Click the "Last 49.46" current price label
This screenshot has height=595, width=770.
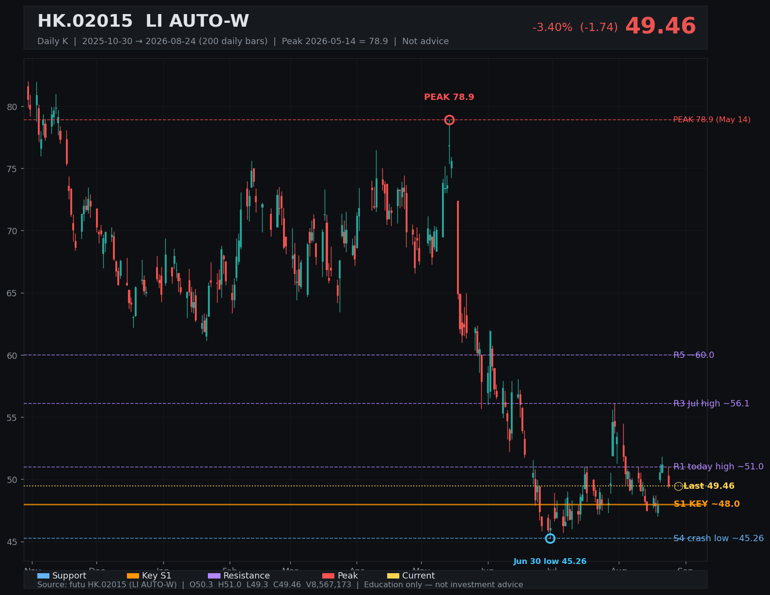pos(709,486)
